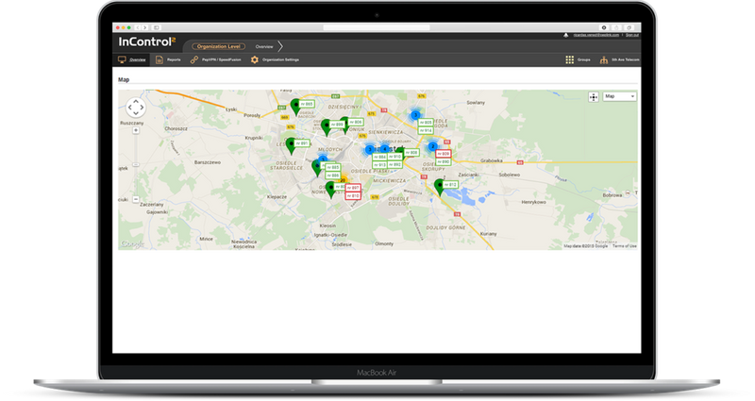Select red device label nr 810

tap(353, 196)
